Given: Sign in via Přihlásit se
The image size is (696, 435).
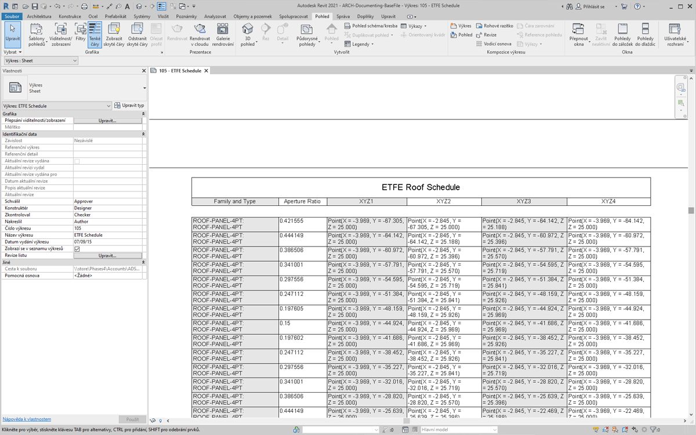Looking at the screenshot, I should pyautogui.click(x=591, y=6).
